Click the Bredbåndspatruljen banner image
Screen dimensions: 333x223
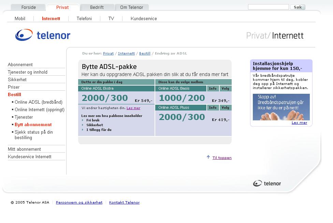click(x=281, y=107)
